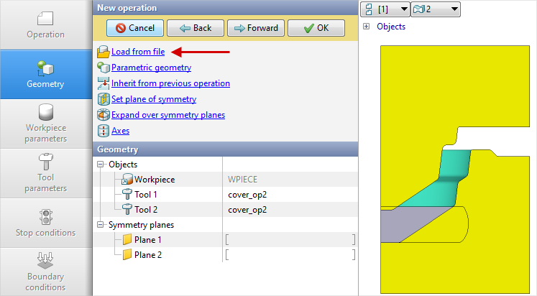Click the Expand over symmetry planes icon
The width and height of the screenshot is (537, 296).
click(103, 115)
